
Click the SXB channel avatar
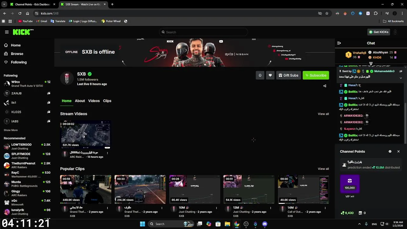pos(67,78)
